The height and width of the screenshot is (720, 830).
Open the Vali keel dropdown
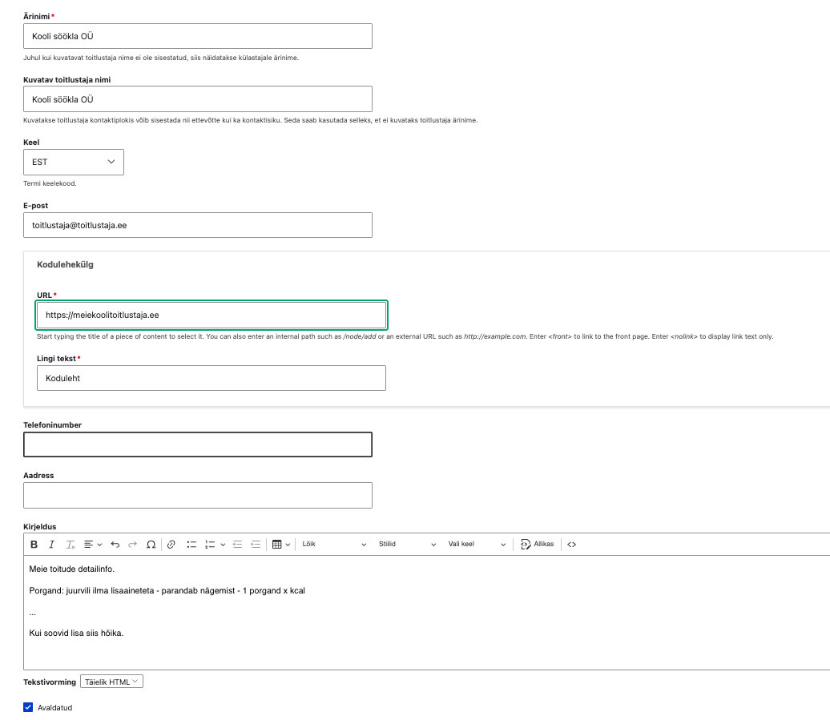[477, 545]
